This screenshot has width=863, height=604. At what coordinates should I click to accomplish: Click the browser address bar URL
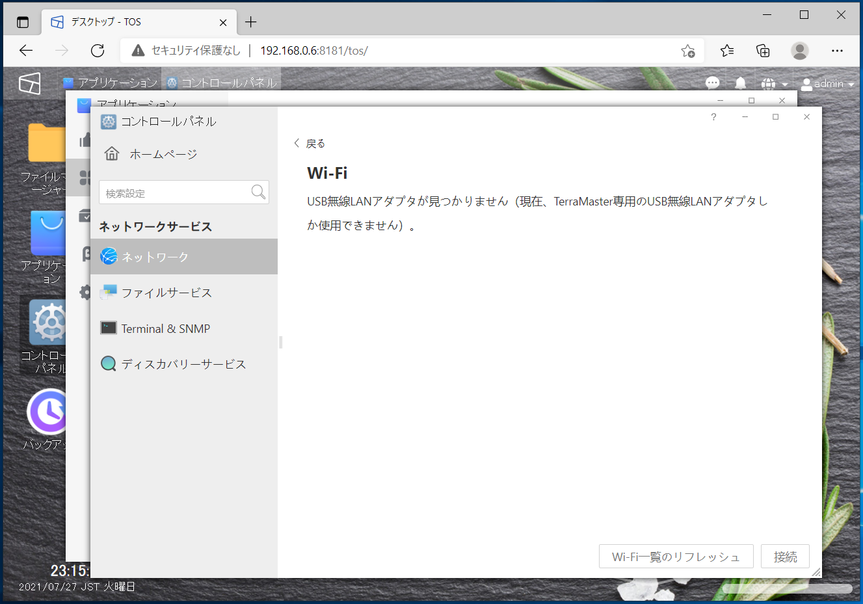point(314,51)
